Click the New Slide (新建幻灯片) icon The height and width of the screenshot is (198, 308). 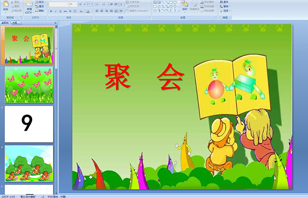pyautogui.click(x=29, y=4)
